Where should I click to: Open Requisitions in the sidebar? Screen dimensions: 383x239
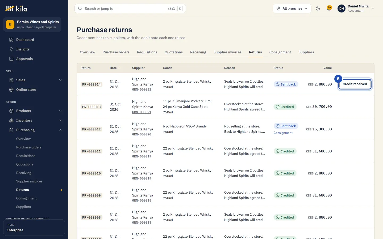26,156
